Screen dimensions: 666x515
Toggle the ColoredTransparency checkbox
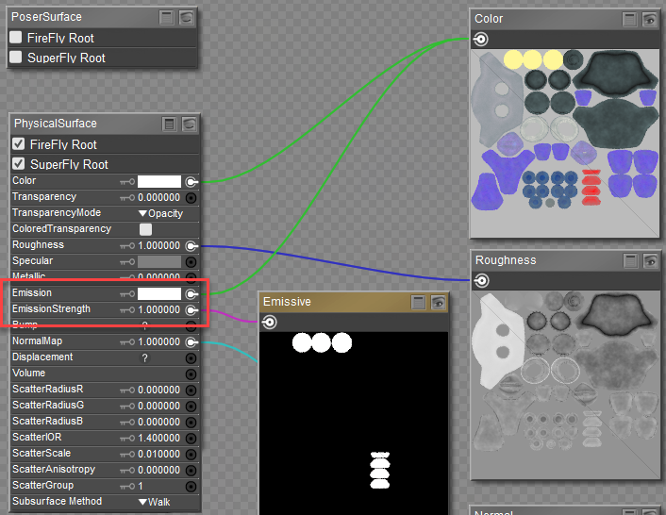click(145, 229)
